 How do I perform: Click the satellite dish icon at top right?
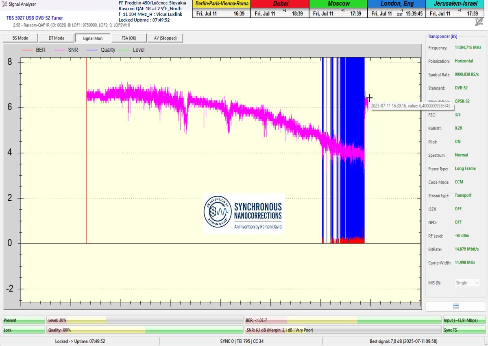click(x=479, y=22)
